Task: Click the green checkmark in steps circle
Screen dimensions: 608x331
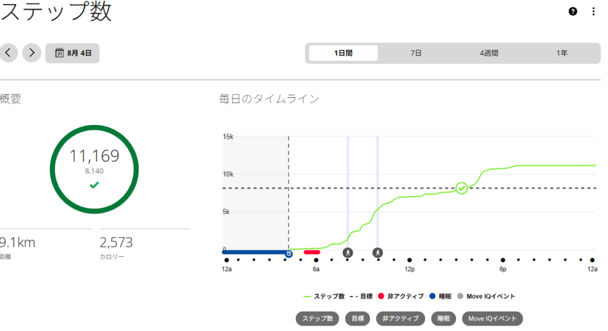Action: coord(94,185)
